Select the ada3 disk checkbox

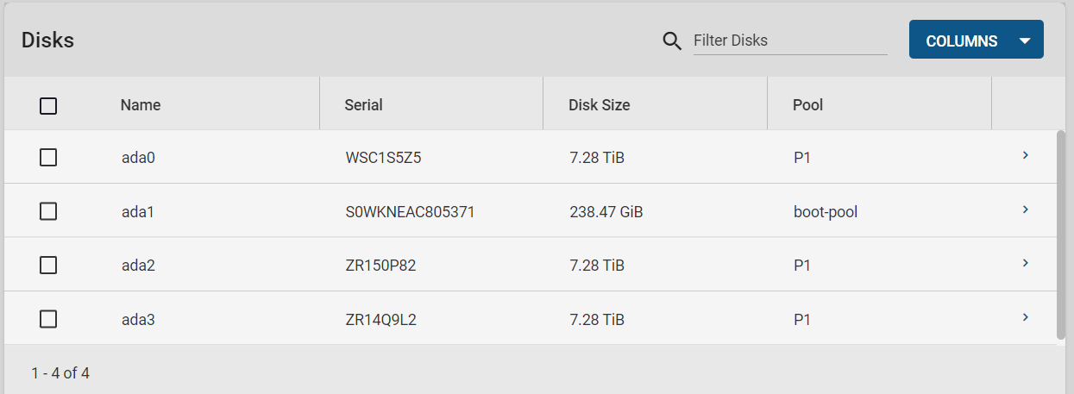coord(48,319)
